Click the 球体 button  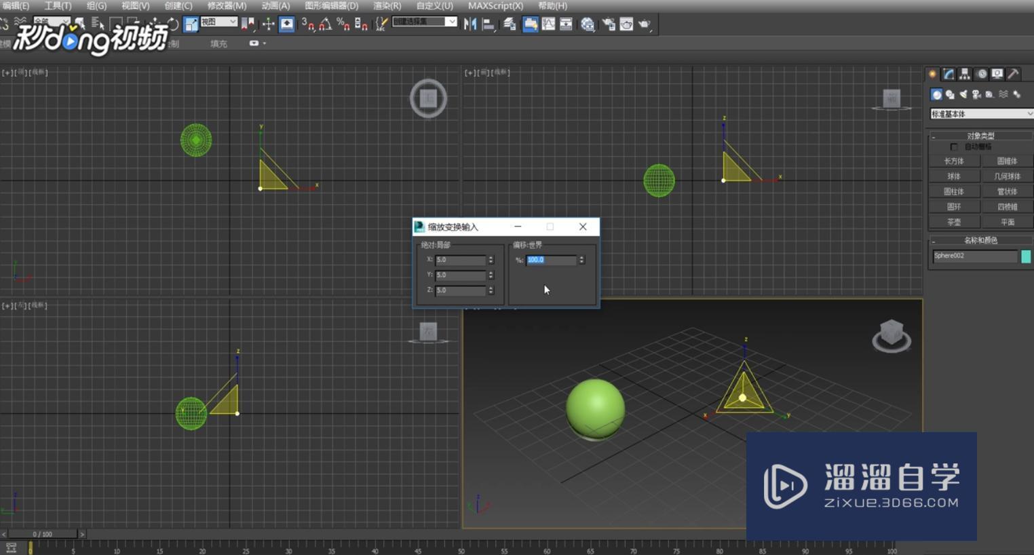point(953,176)
